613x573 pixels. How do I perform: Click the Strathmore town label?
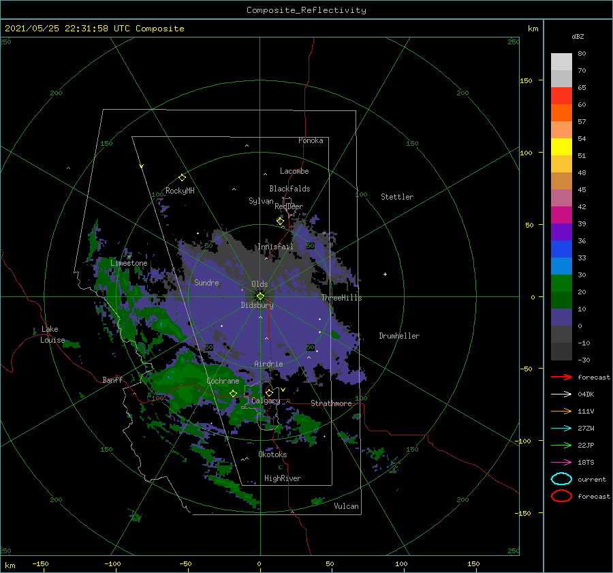331,403
